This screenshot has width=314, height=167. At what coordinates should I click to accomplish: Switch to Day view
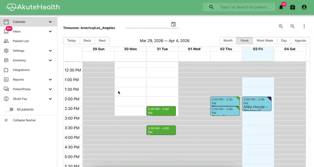284,41
